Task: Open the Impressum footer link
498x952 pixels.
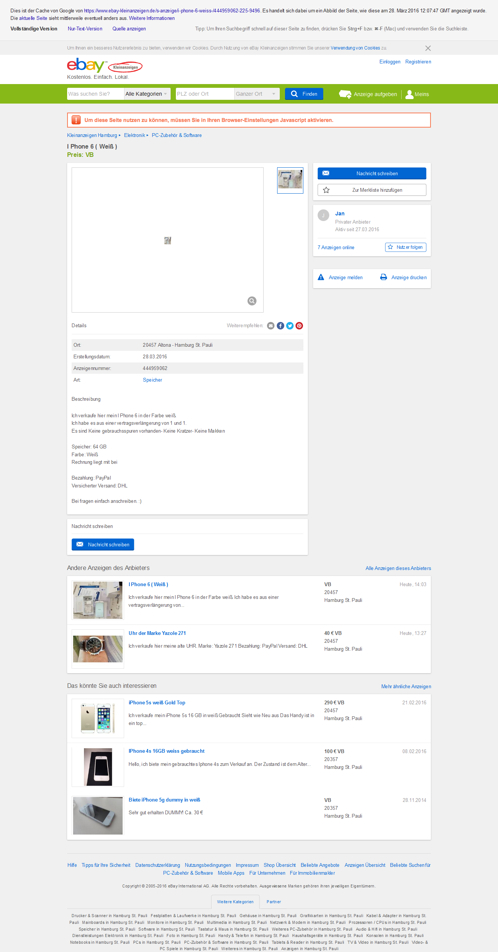Action: (247, 865)
